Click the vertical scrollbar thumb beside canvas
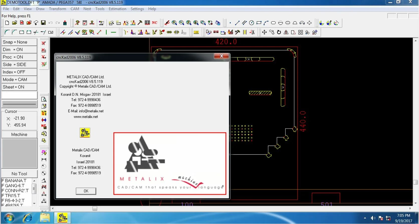 415,182
